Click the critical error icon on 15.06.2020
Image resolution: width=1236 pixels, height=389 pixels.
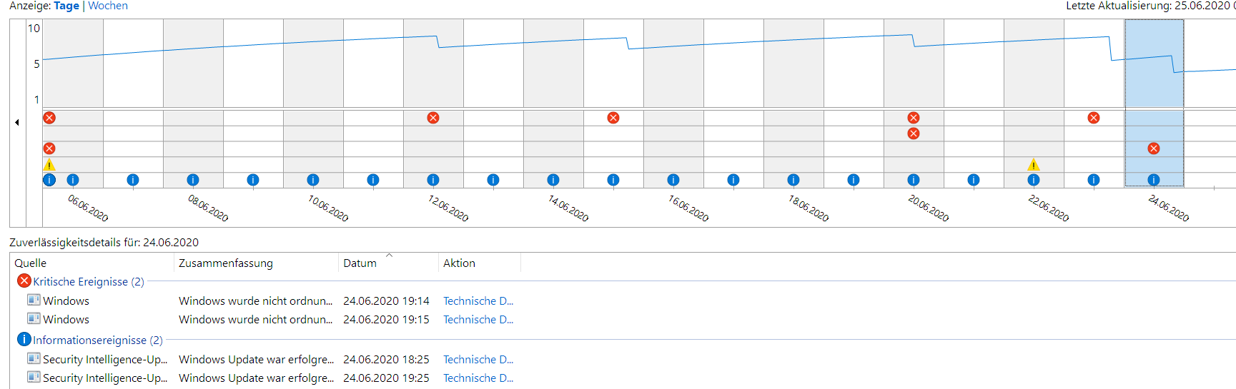click(x=613, y=118)
